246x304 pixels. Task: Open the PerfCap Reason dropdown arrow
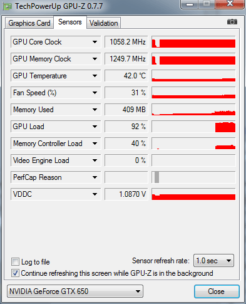coord(95,177)
